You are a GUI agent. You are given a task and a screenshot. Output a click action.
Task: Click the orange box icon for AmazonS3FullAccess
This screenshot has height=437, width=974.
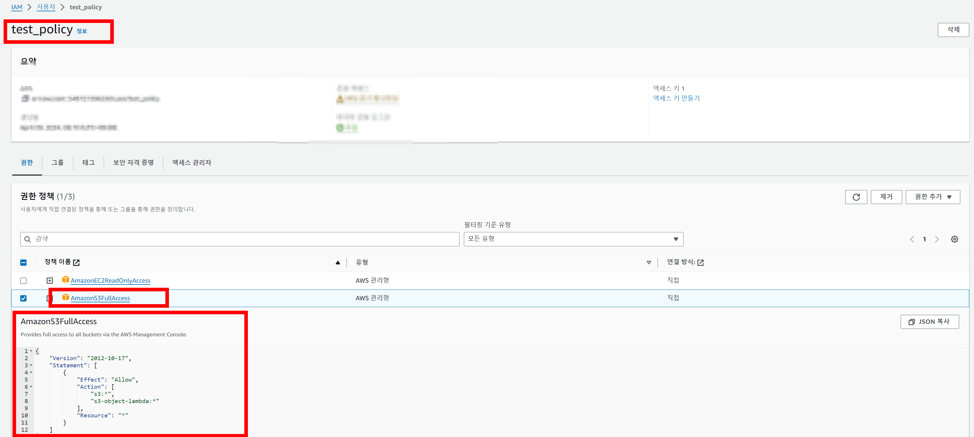(x=66, y=298)
